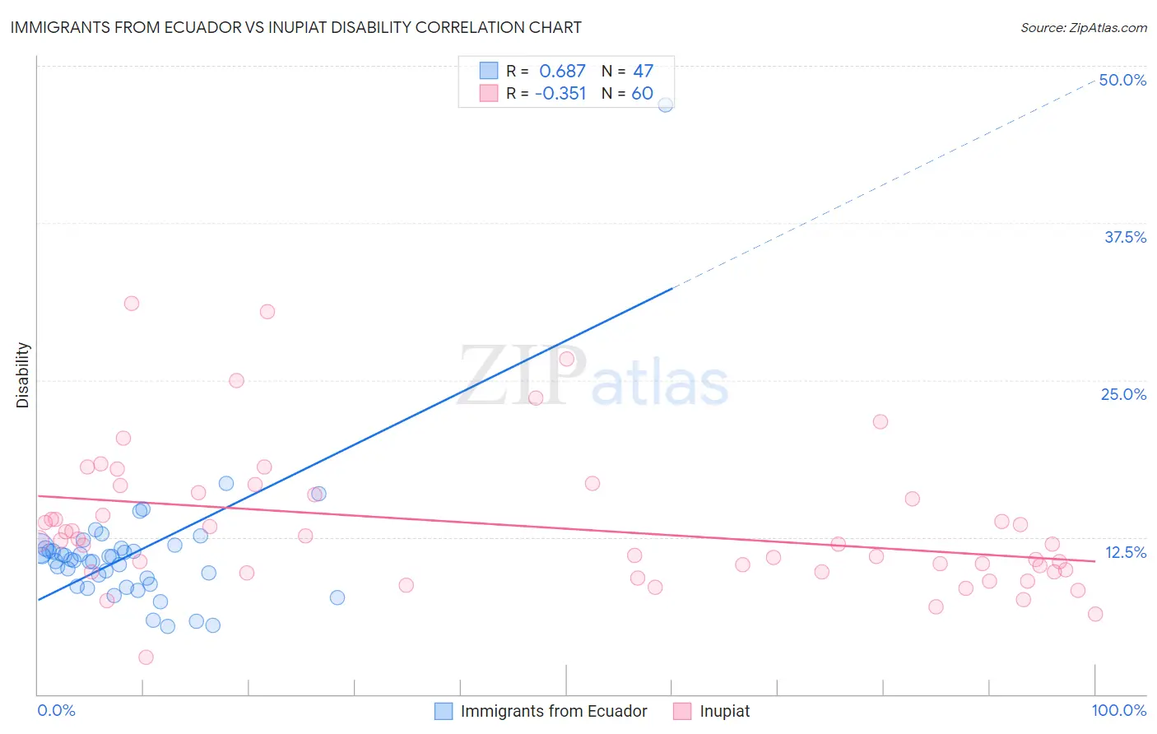Select the Immigrants from Ecuador legend label

click(554, 711)
